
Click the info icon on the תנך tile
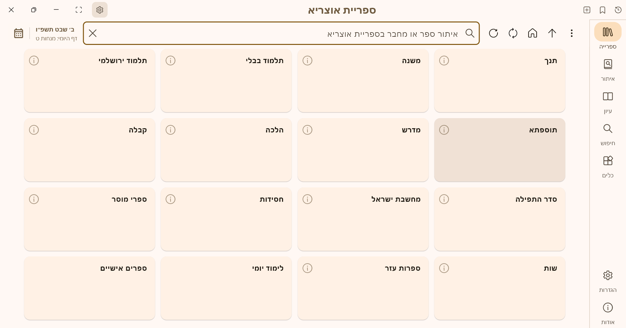click(x=444, y=61)
